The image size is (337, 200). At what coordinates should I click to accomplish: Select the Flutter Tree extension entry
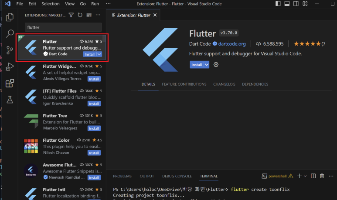pyautogui.click(x=62, y=122)
